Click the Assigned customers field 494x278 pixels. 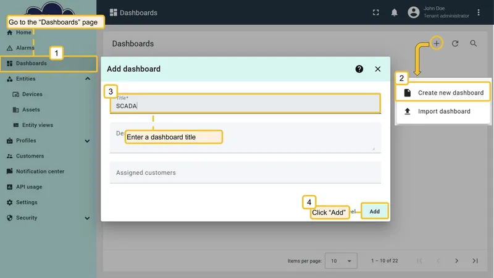tap(245, 172)
